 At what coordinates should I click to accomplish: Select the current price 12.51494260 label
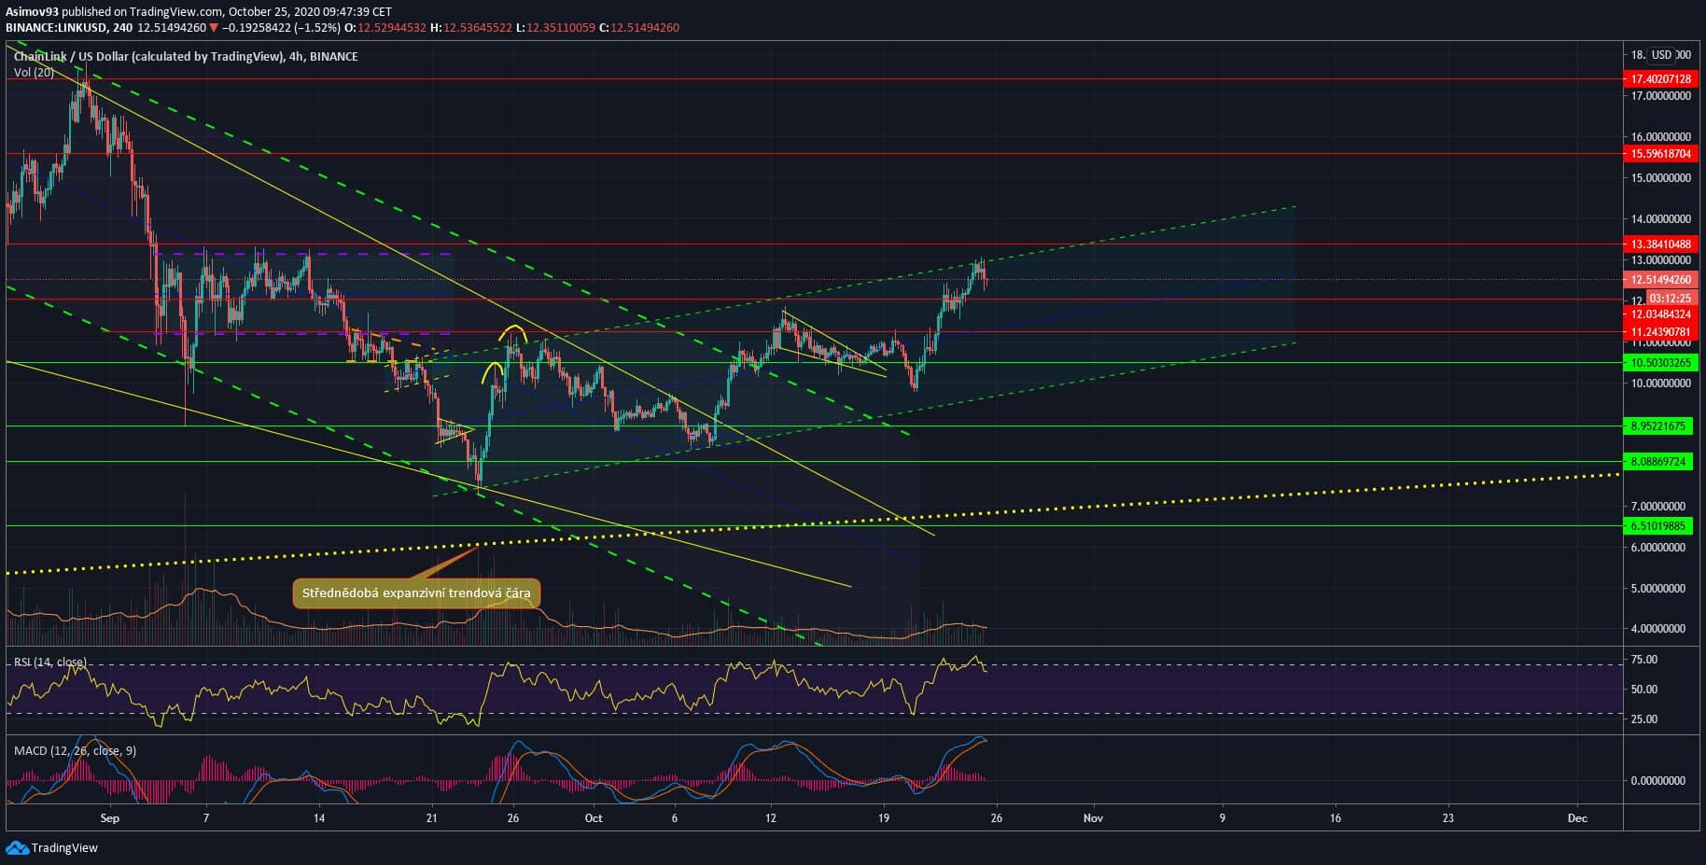point(1659,280)
